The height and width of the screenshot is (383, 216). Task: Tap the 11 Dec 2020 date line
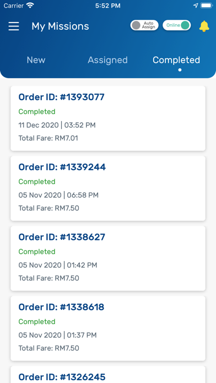(x=57, y=125)
